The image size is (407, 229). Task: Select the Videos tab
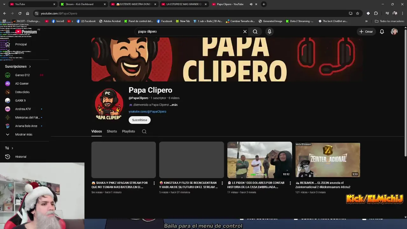[x=97, y=131]
